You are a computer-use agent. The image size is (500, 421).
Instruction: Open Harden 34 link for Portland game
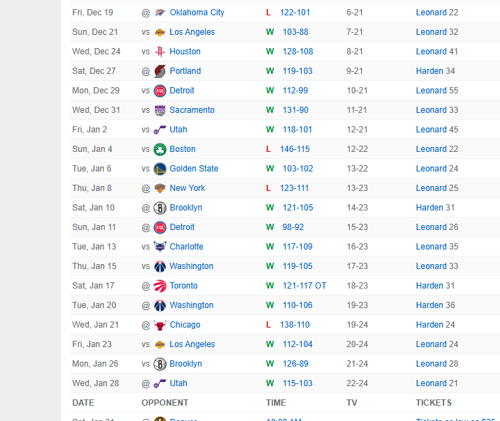pyautogui.click(x=435, y=71)
